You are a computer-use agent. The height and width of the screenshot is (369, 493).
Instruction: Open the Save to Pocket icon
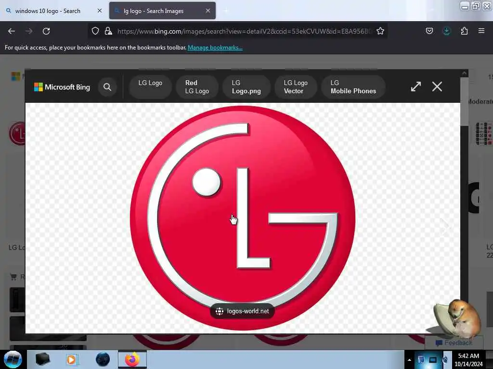[x=429, y=31]
